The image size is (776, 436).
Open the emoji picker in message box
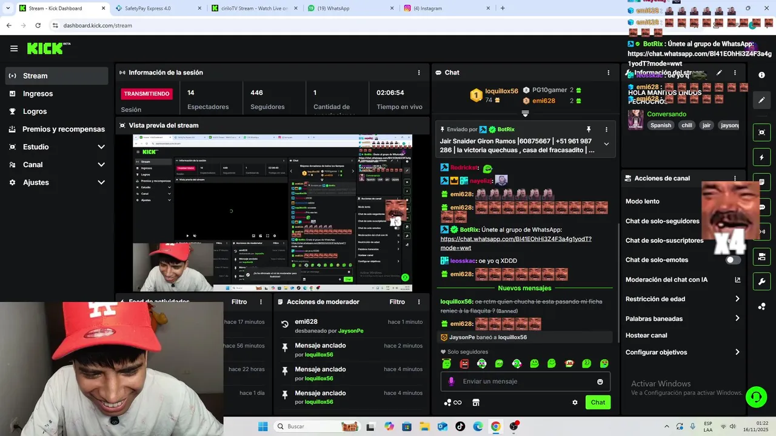(600, 381)
